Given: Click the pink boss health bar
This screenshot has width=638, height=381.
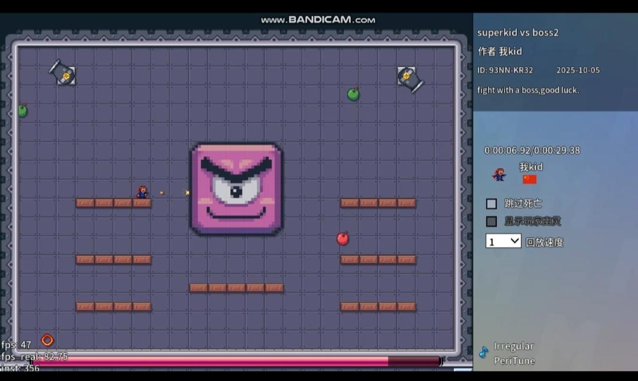Looking at the screenshot, I should 236,361.
